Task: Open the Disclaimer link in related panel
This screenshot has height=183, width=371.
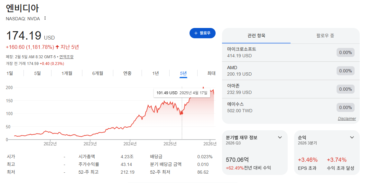Action: 347,119
